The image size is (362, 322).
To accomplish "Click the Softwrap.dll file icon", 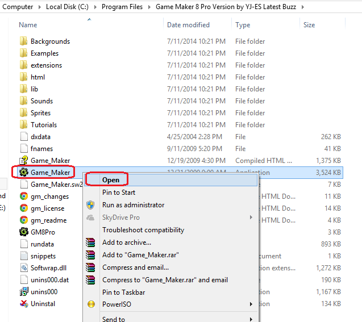I will pyautogui.click(x=24, y=268).
